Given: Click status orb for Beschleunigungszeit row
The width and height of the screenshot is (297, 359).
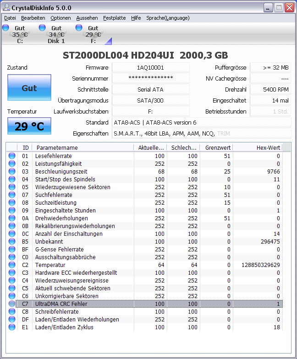Looking at the screenshot, I should pyautogui.click(x=12, y=171).
